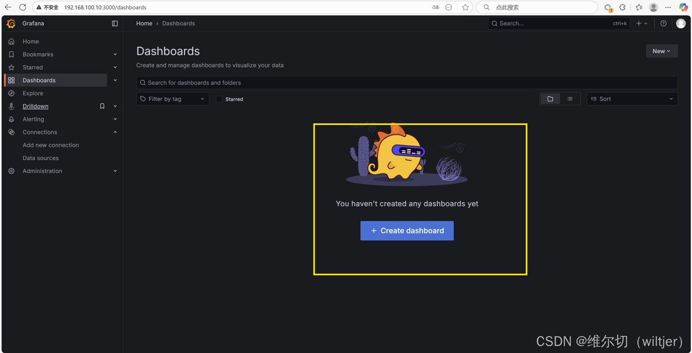Click the Alerting bell icon
The image size is (692, 353).
coord(11,119)
